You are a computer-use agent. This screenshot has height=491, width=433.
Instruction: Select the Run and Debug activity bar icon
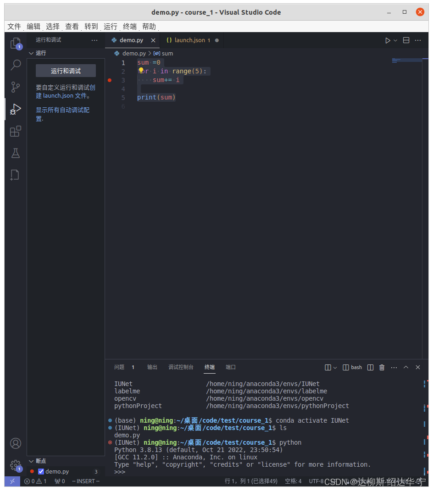coord(16,109)
